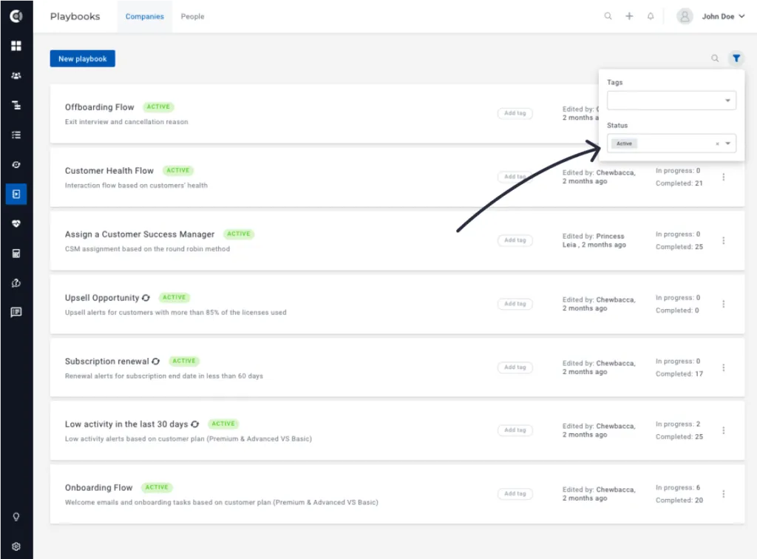Click the plus icon in top header
This screenshot has width=757, height=559.
(x=629, y=16)
